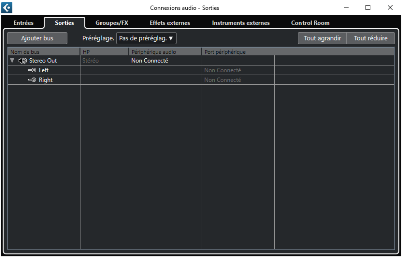This screenshot has height=257, width=402.
Task: Select the Stereo Out bus name
Action: point(43,61)
